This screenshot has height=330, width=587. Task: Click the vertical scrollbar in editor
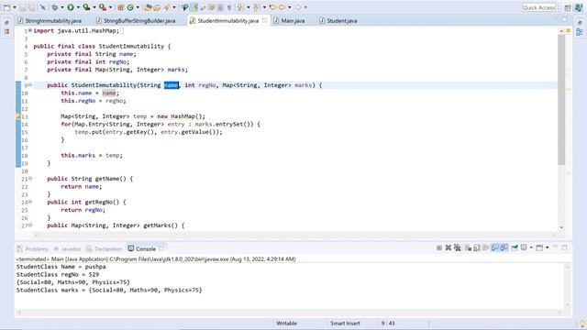[x=561, y=100]
